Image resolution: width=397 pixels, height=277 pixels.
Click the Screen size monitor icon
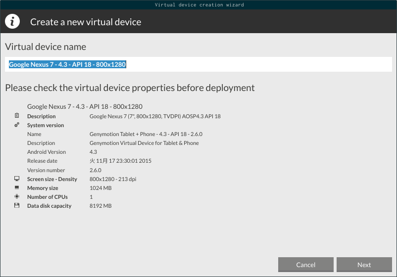pos(17,179)
